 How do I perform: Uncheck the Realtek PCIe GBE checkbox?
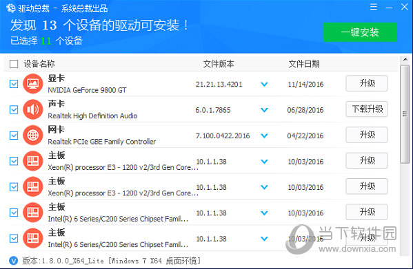[x=14, y=136]
